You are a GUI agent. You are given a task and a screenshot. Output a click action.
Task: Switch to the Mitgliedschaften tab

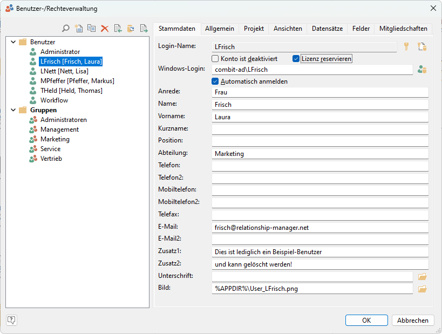(403, 29)
